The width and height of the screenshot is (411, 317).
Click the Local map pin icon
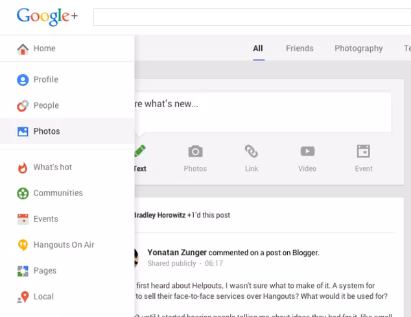(x=23, y=297)
